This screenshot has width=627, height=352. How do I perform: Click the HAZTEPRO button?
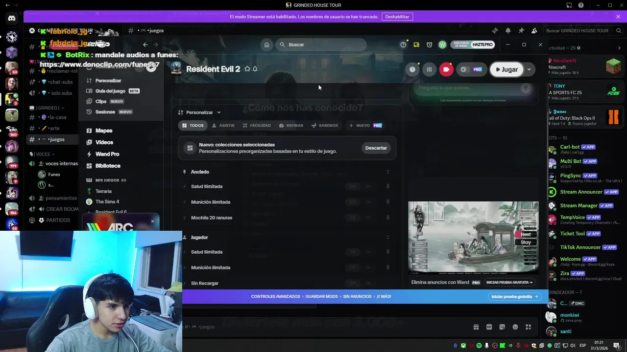(482, 44)
